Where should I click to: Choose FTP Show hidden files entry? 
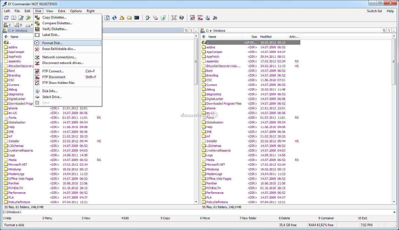68,83
